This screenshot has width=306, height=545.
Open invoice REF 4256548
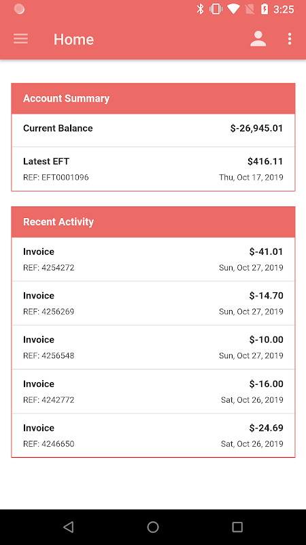click(153, 347)
